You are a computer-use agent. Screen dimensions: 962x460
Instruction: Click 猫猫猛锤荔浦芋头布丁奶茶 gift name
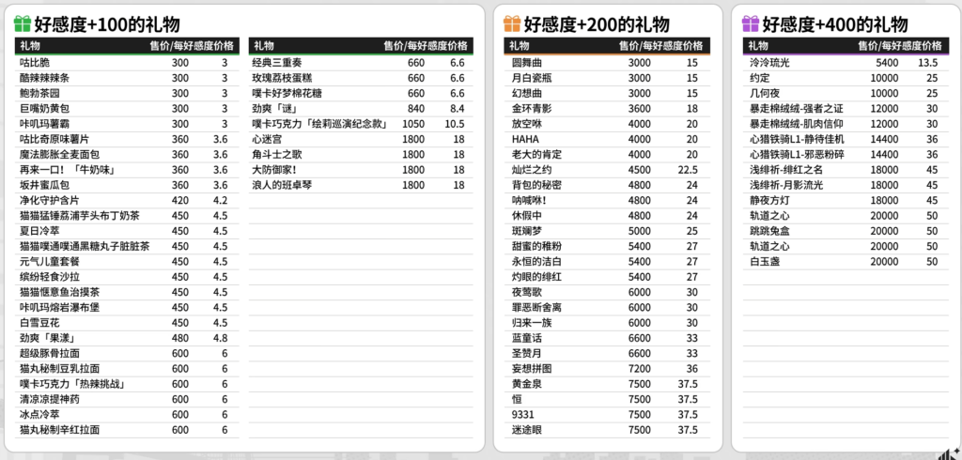coord(80,216)
